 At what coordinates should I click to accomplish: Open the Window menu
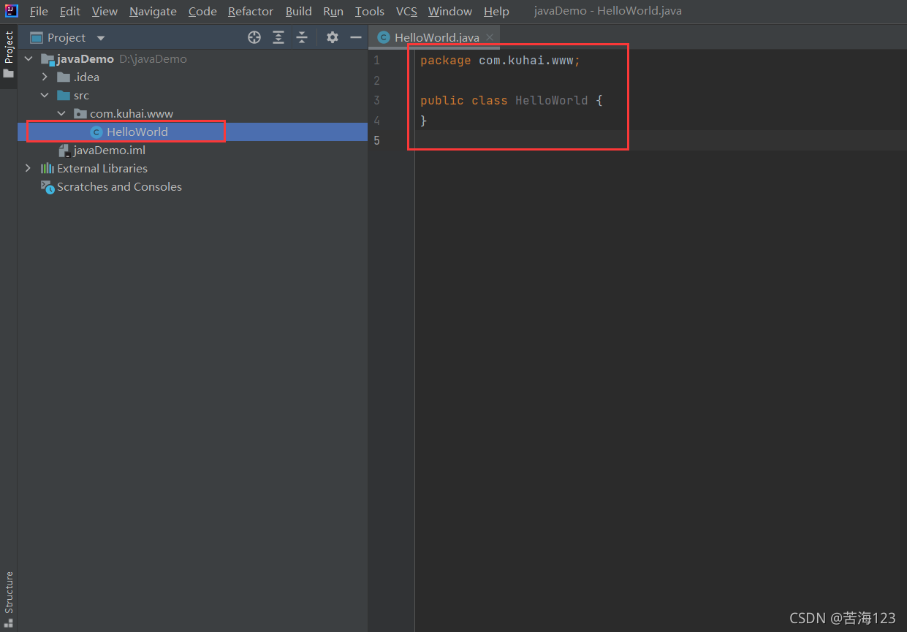click(450, 12)
